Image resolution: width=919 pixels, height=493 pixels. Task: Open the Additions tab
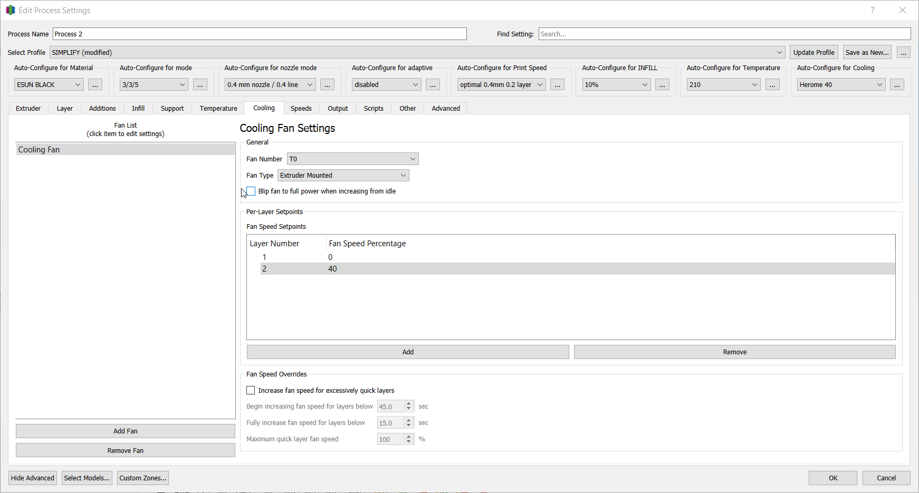click(102, 108)
